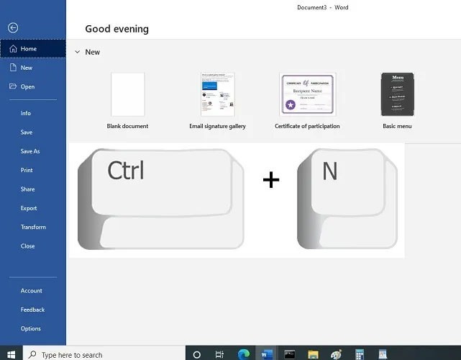This screenshot has height=360, width=461.
Task: Open the New page from the sidebar
Action: coord(27,68)
